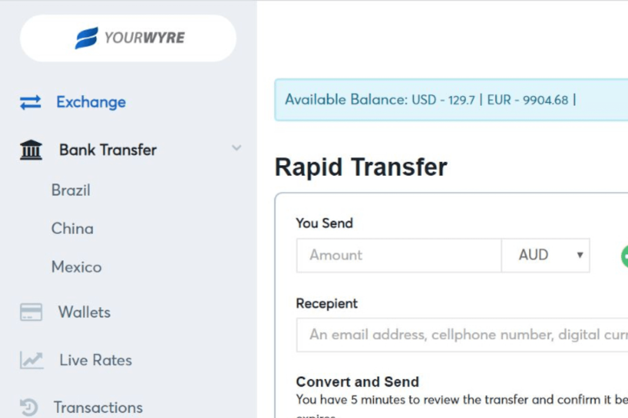Click the YourWyre logo

tap(130, 38)
